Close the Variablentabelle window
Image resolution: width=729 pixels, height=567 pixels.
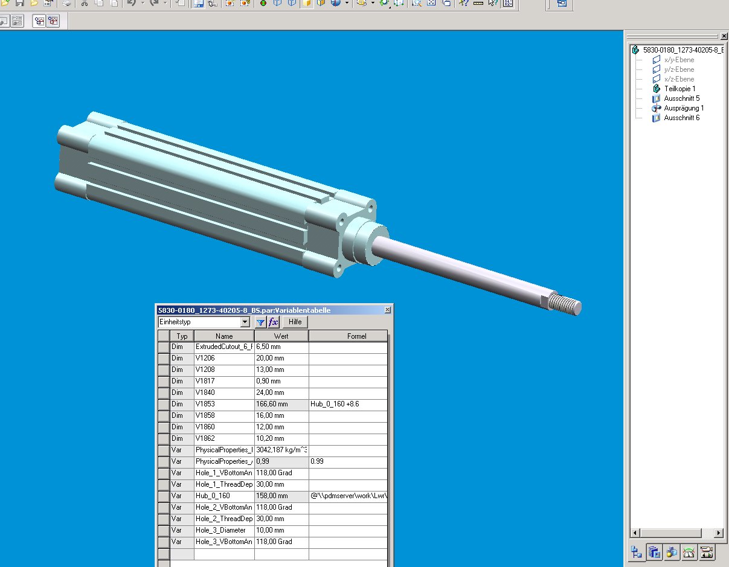(387, 310)
